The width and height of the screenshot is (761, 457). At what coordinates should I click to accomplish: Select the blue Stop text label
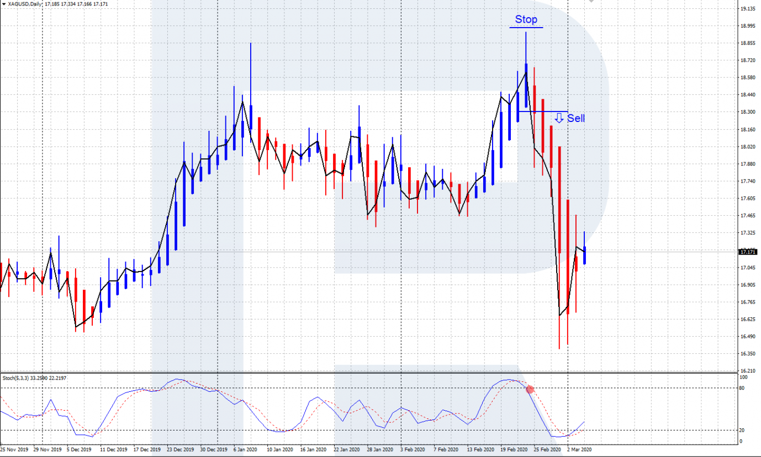point(526,19)
